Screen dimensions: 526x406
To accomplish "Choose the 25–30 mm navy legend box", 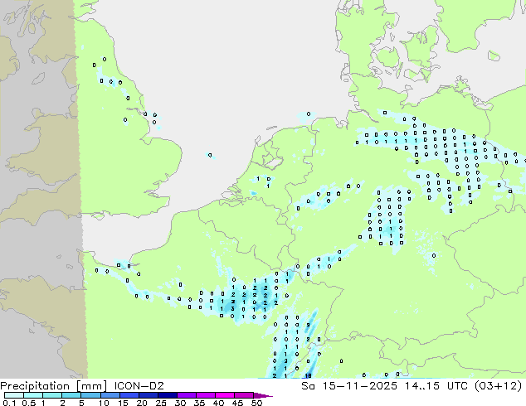I will (x=168, y=395).
